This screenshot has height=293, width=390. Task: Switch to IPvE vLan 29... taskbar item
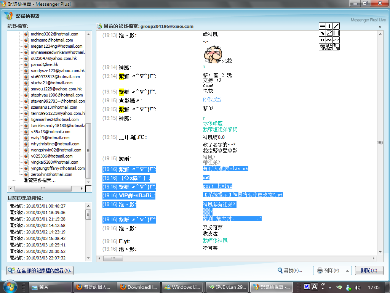[x=227, y=287]
